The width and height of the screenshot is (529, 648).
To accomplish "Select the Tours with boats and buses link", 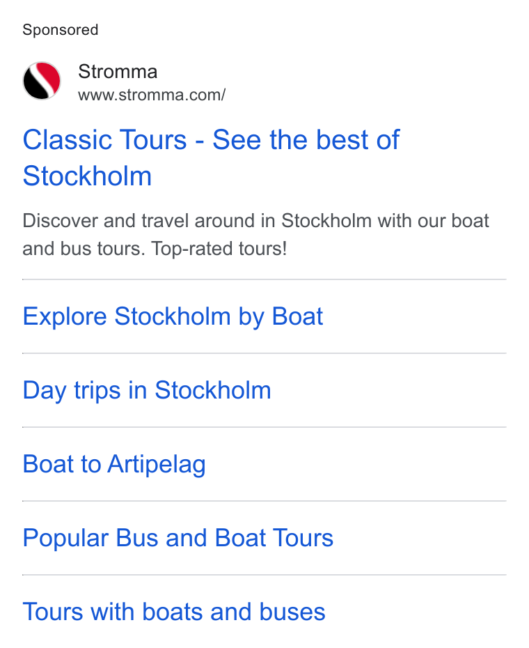I will pos(174,612).
